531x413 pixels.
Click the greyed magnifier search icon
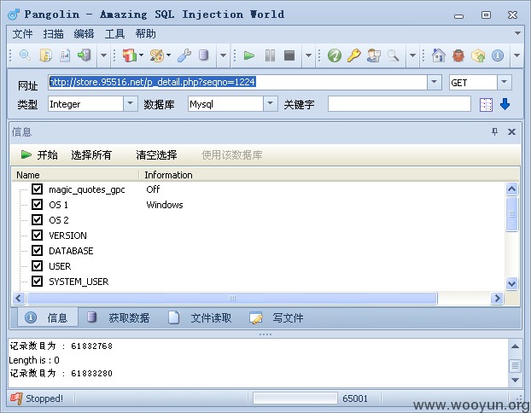coord(393,55)
